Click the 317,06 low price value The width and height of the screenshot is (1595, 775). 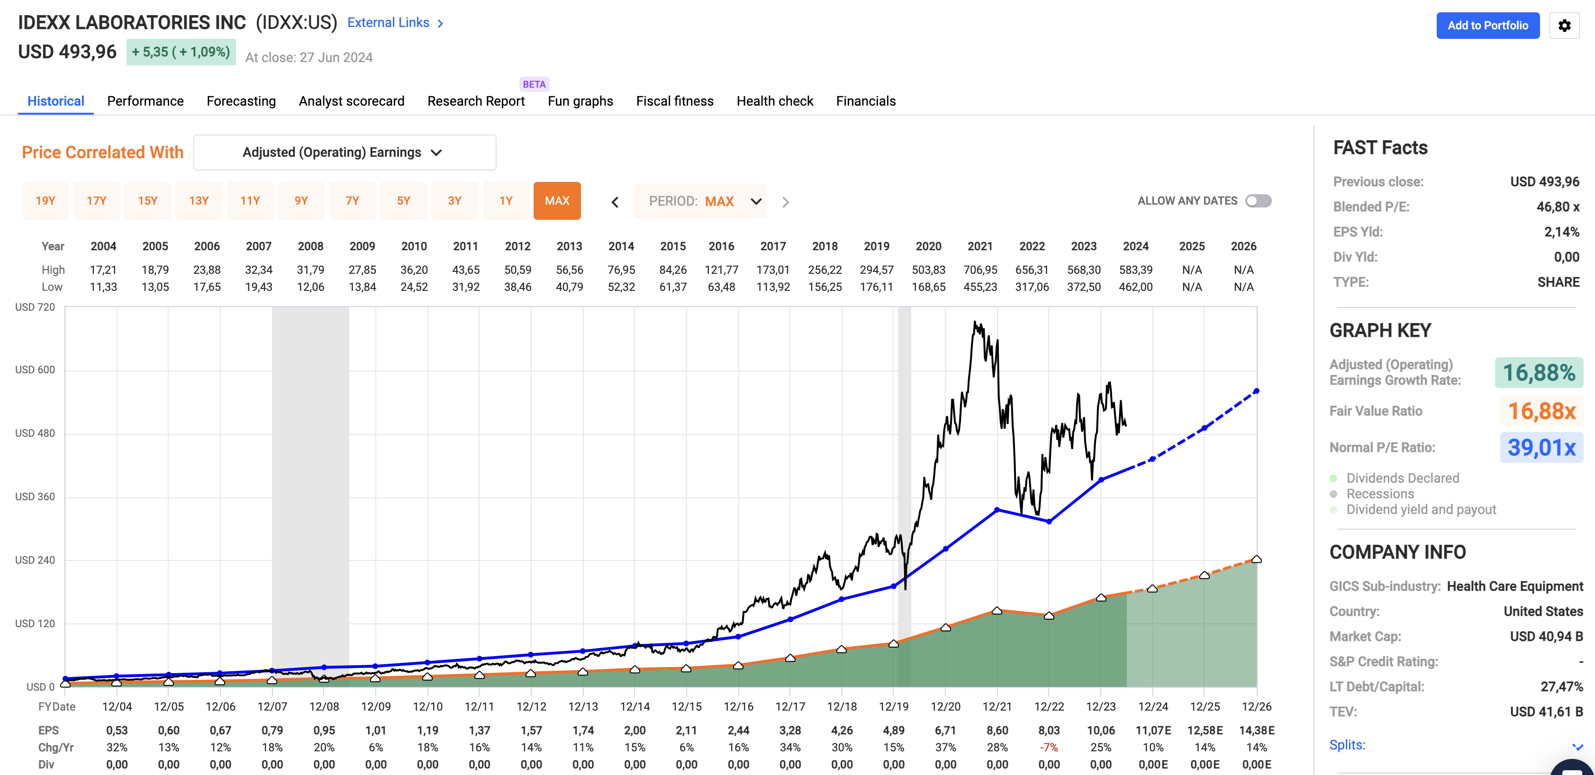pyautogui.click(x=1032, y=287)
